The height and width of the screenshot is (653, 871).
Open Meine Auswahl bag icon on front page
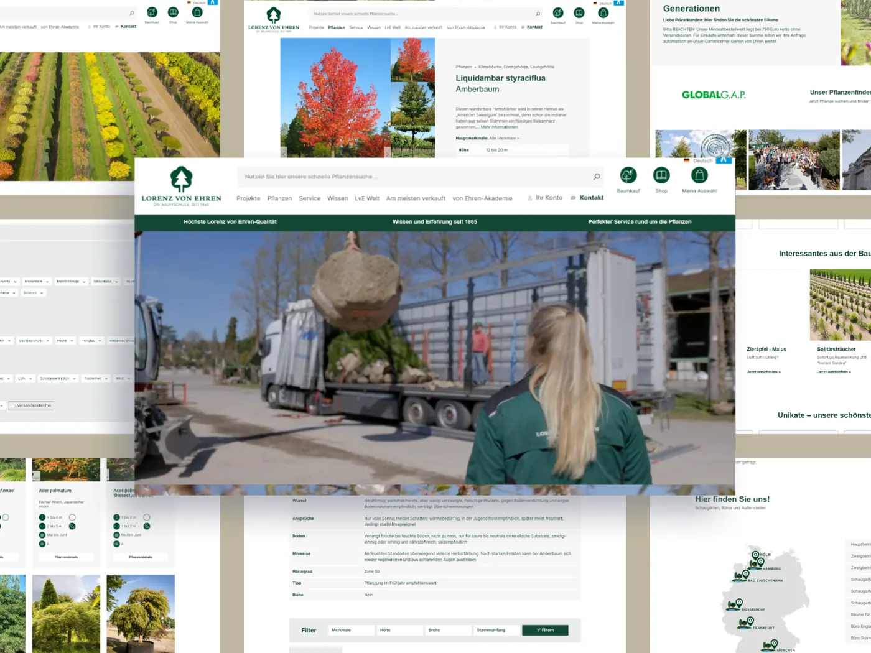(699, 175)
